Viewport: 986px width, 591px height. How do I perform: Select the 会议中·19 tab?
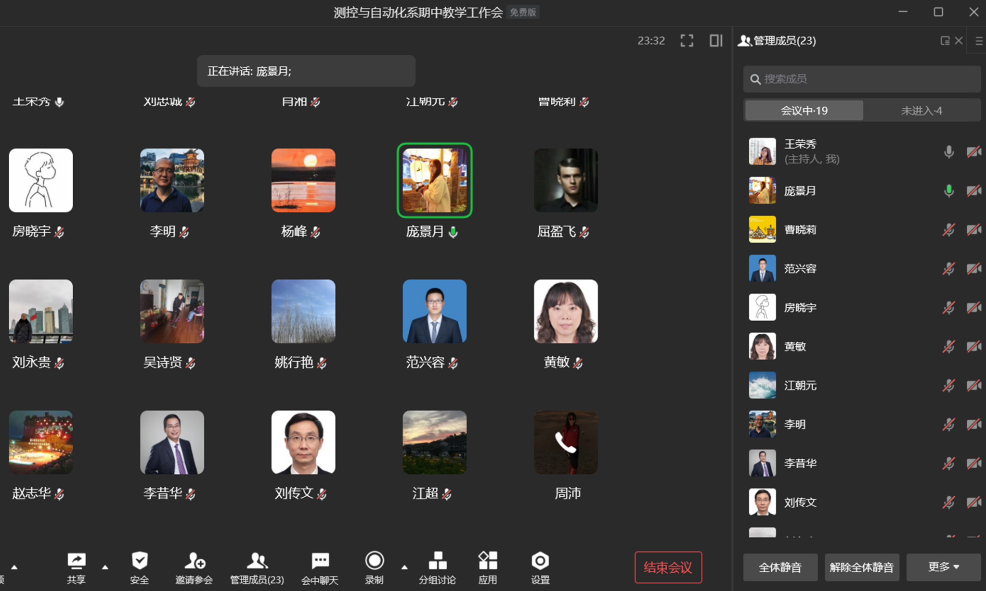click(804, 111)
